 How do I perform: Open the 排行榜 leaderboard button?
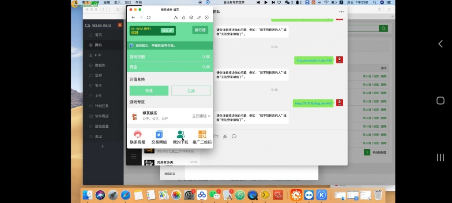click(x=200, y=30)
